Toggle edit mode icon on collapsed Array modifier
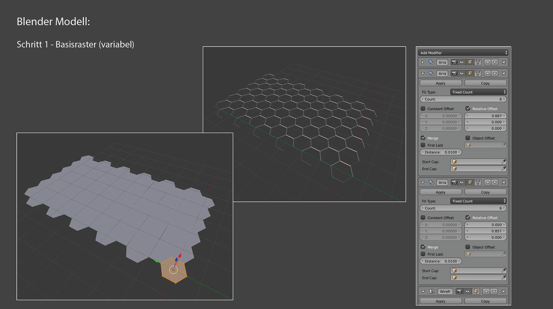Screen dimensions: 553x309 click(x=470, y=62)
